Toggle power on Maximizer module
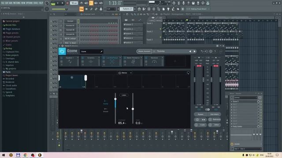282x158 pixels. [146, 58]
